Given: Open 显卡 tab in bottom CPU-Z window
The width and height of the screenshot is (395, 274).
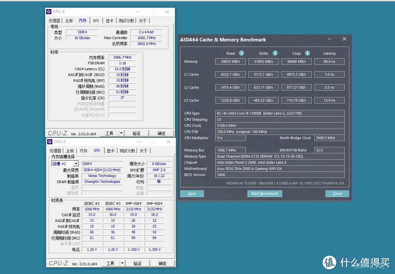Looking at the screenshot, I should [111, 151].
